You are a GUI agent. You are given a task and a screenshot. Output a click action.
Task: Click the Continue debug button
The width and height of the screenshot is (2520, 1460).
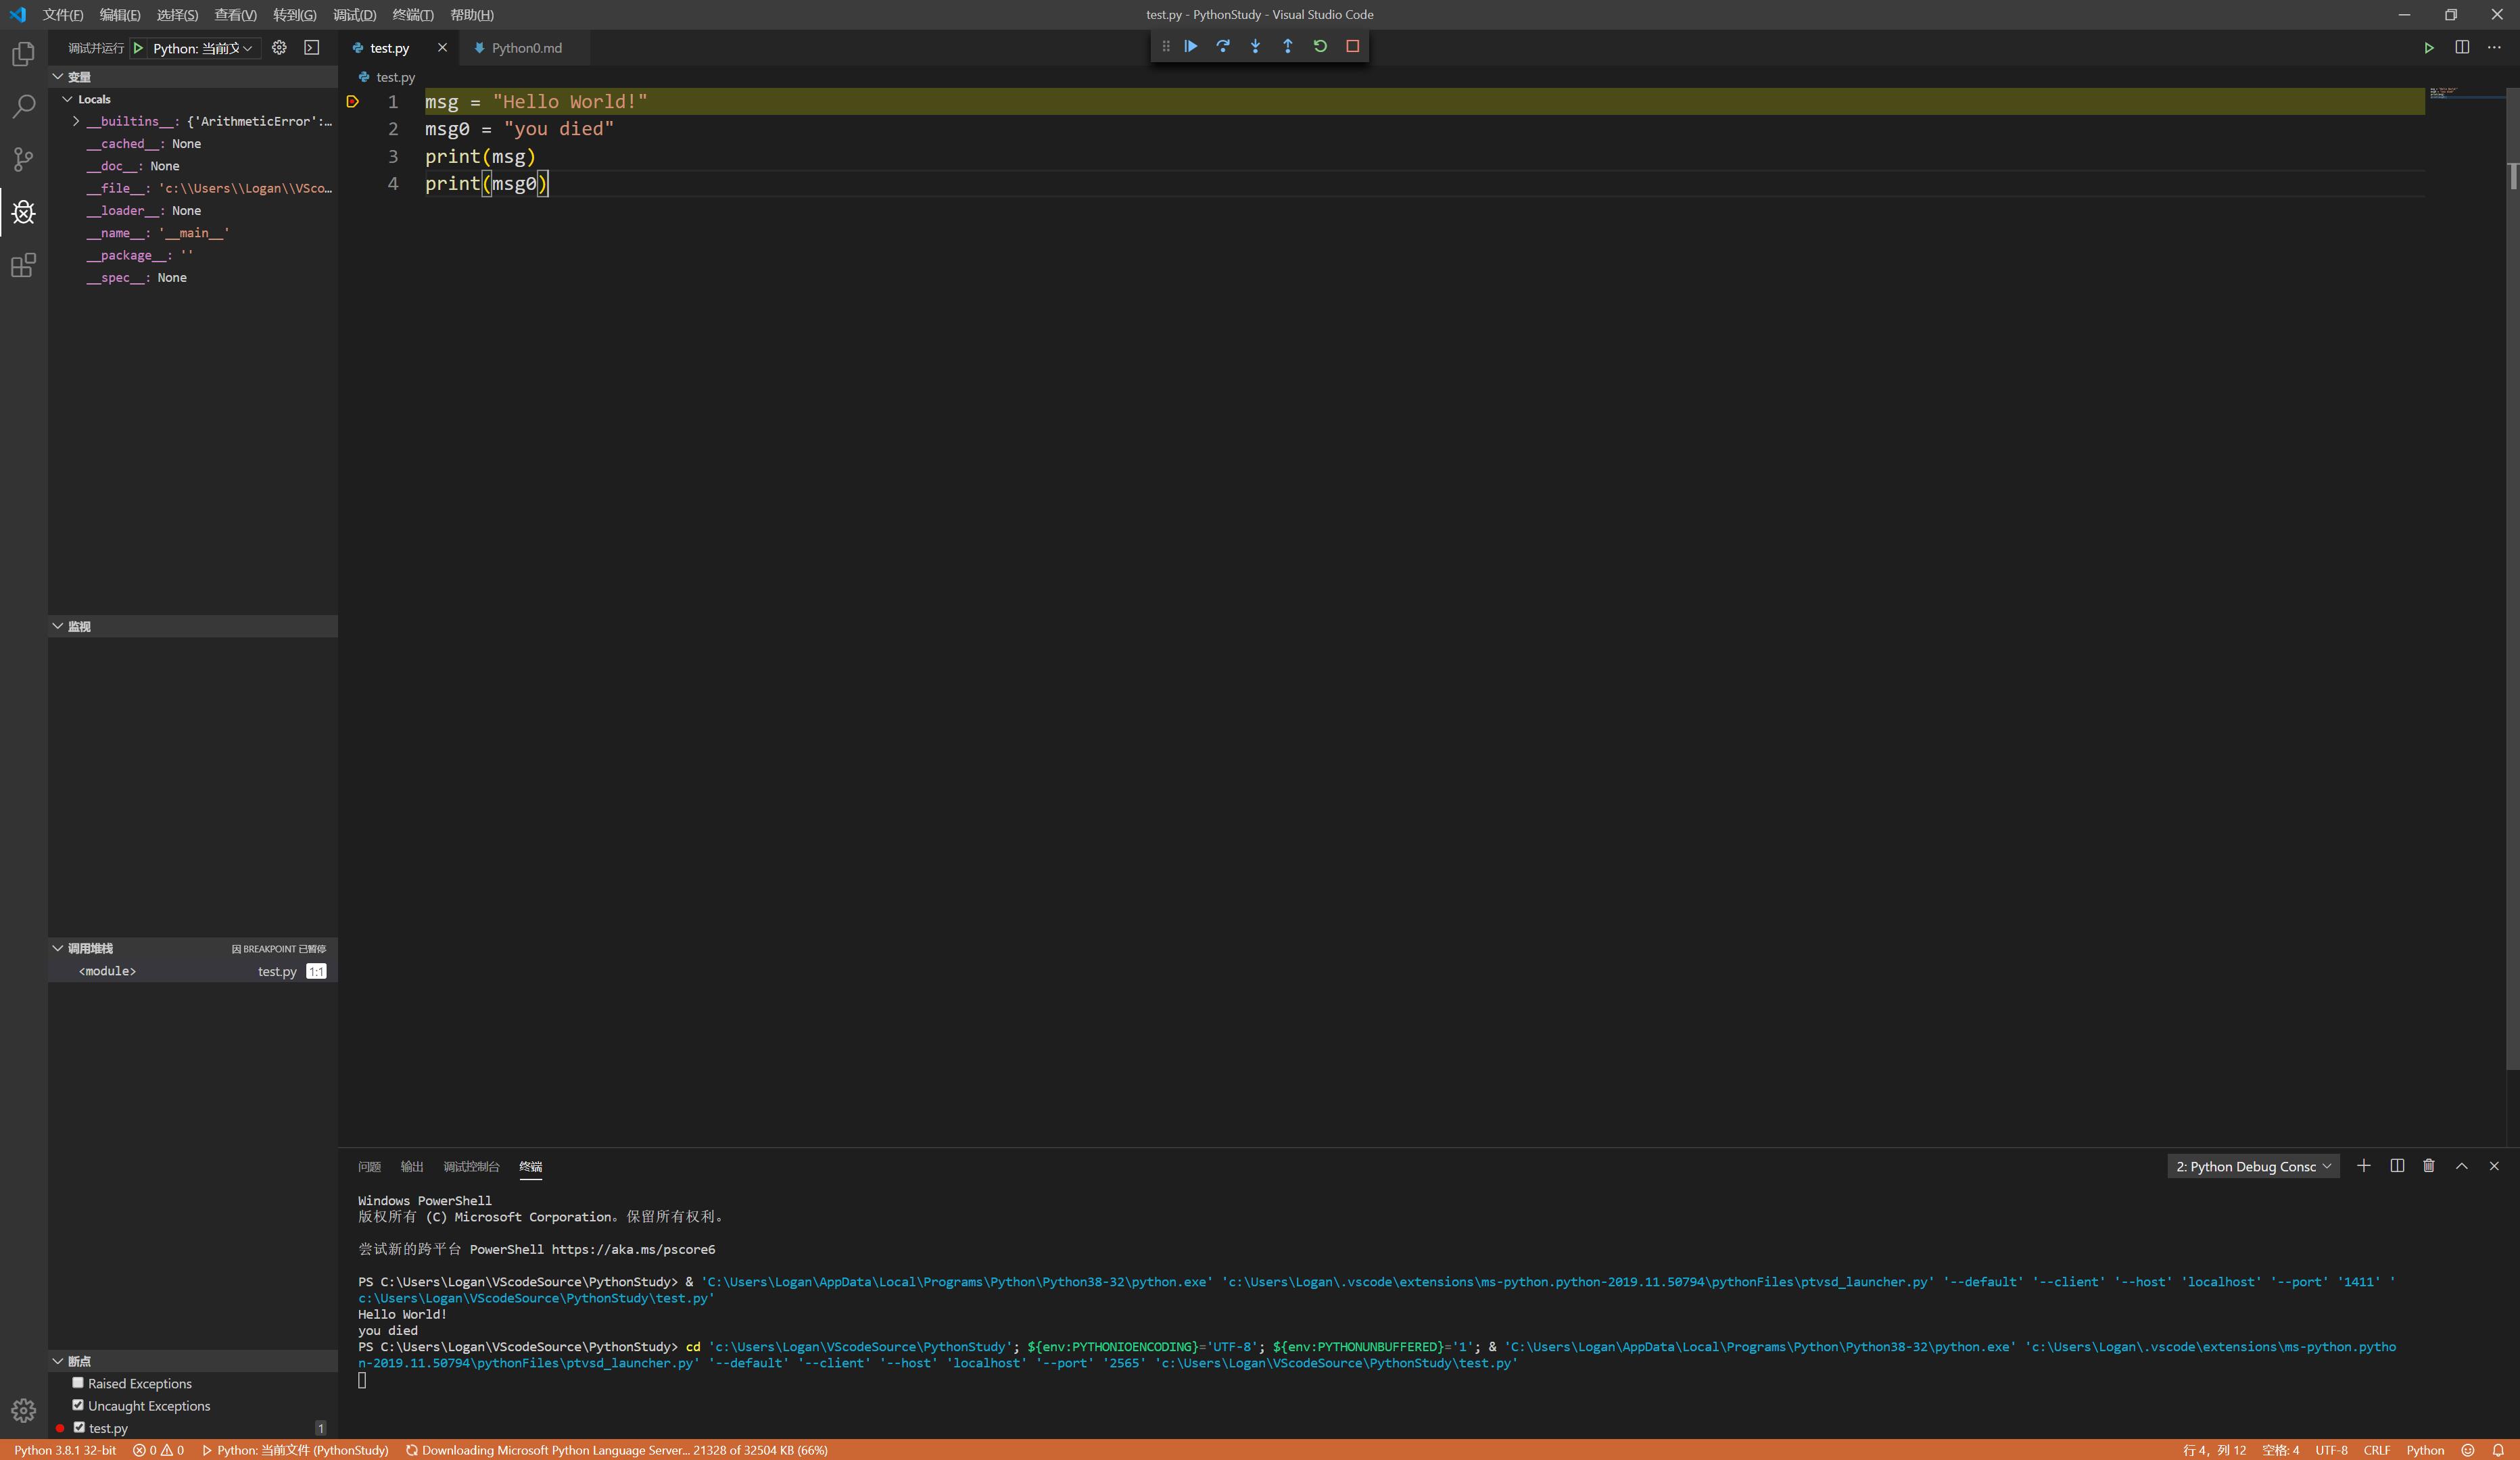point(1190,46)
